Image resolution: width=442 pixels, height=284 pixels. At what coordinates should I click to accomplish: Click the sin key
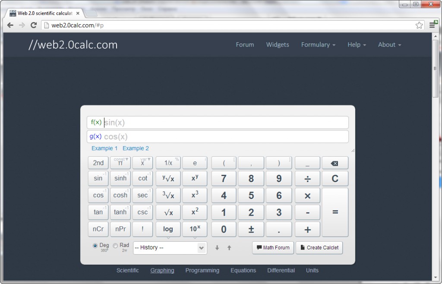click(98, 178)
